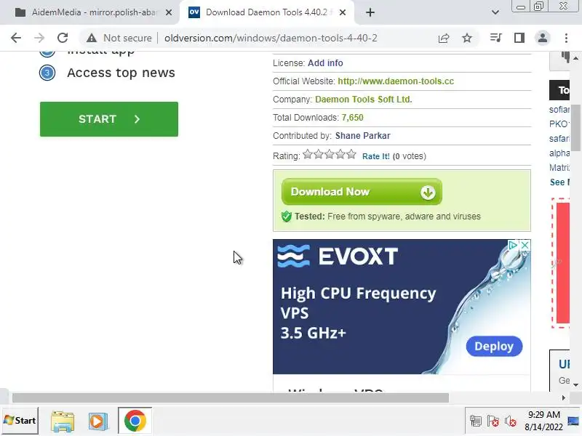Open the Daemon Tools Soft Ltd. link
This screenshot has height=436, width=582.
pos(363,100)
